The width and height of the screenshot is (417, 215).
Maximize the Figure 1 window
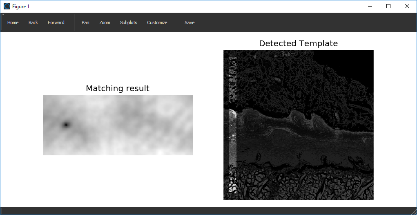coord(388,6)
